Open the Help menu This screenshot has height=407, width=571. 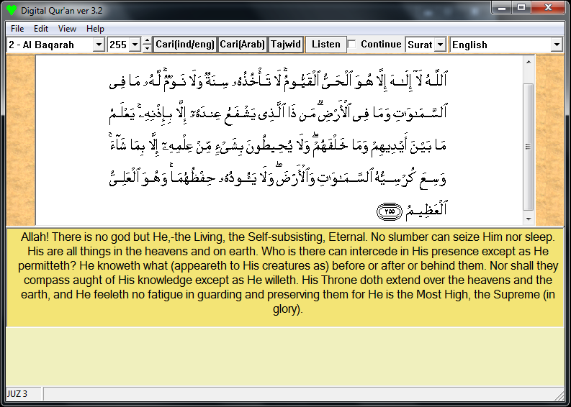[x=95, y=29]
